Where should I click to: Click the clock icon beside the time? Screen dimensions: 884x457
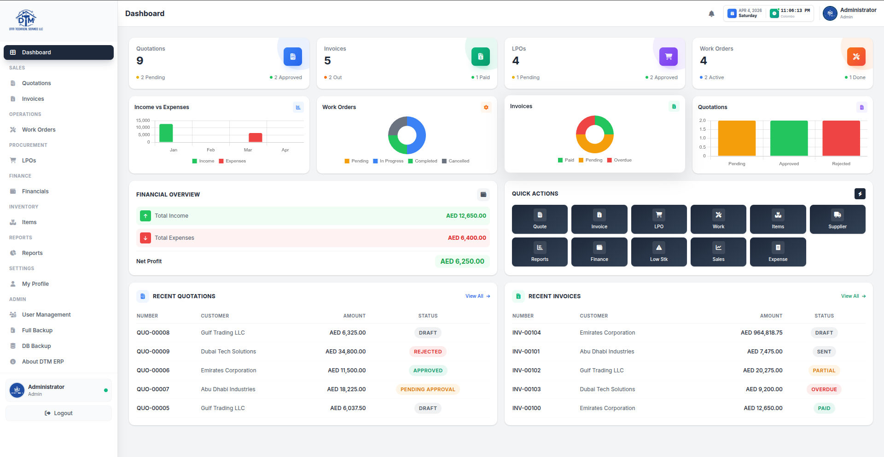click(774, 13)
